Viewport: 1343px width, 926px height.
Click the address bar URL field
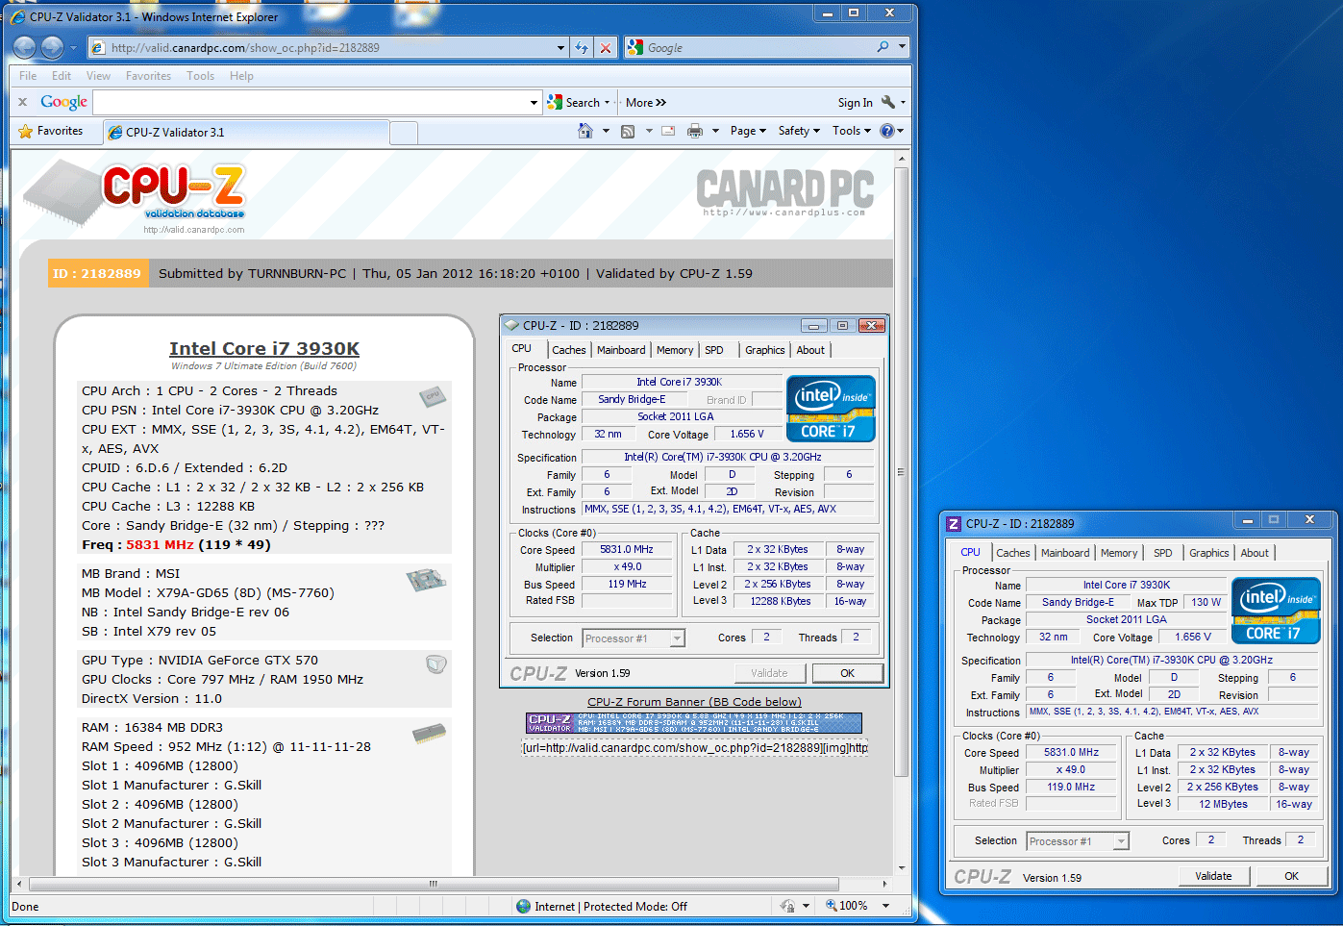click(x=330, y=47)
